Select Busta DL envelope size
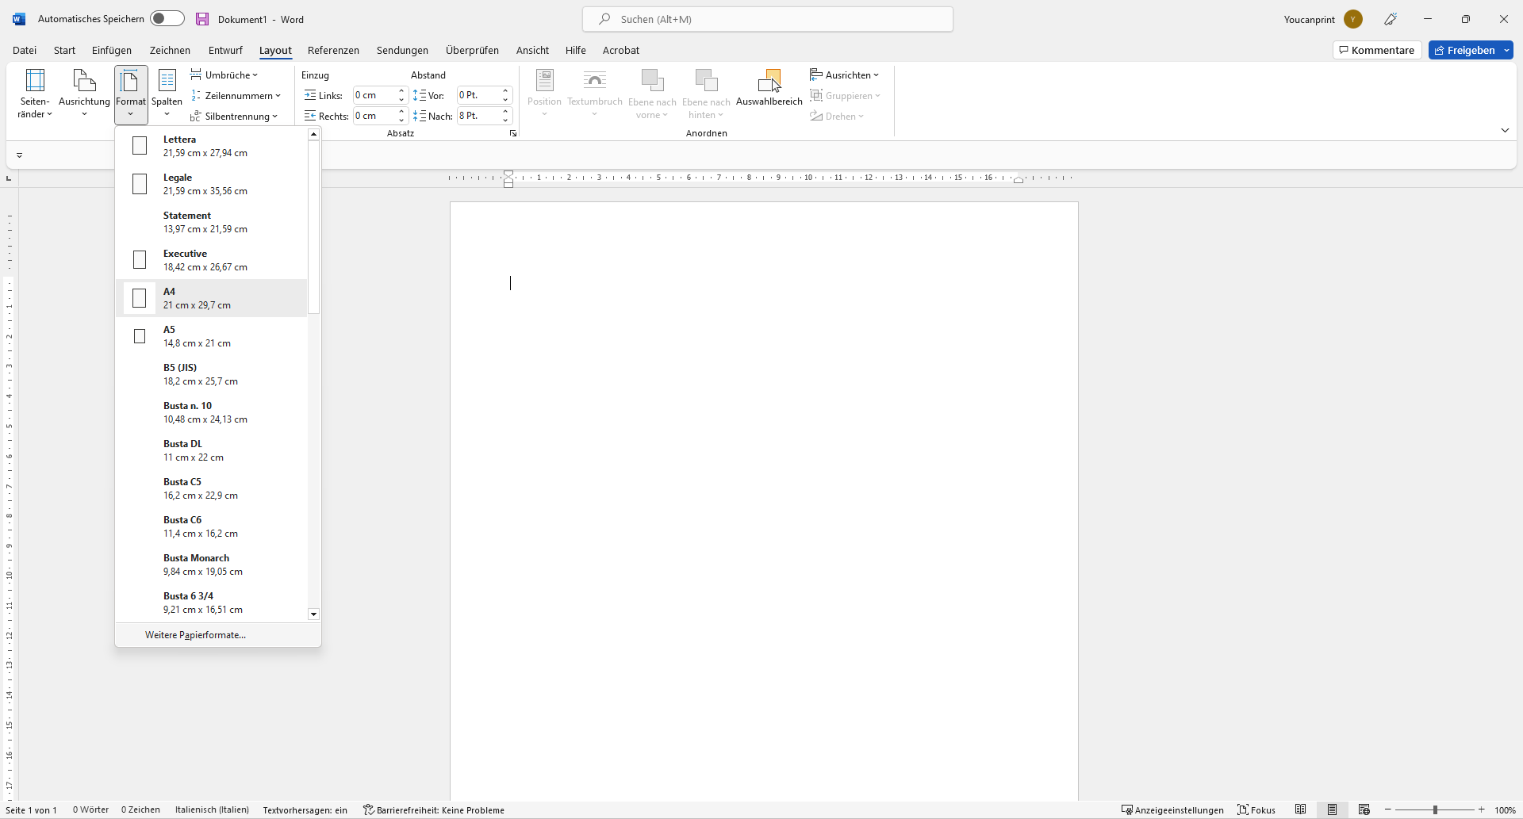 pos(211,450)
